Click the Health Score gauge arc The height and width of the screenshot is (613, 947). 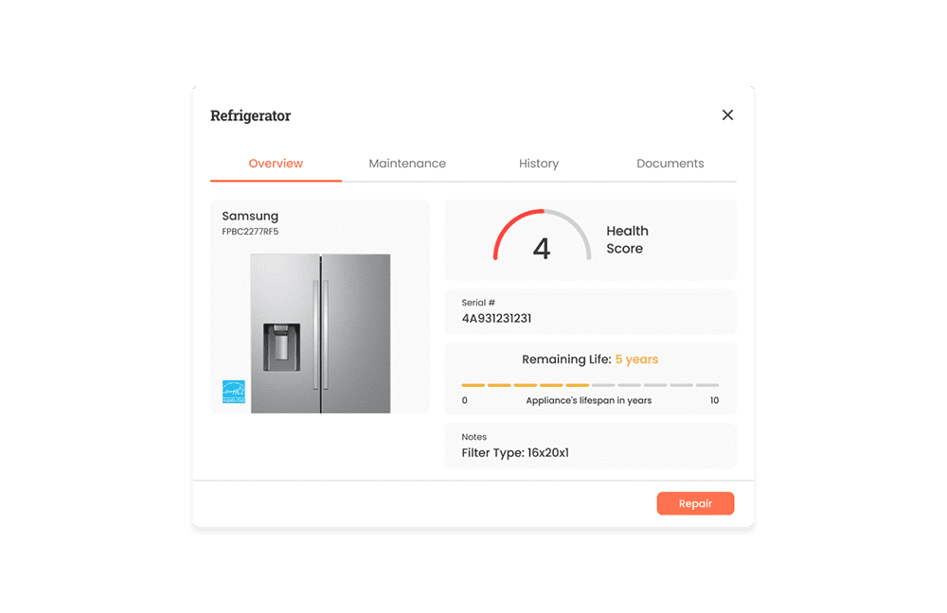pos(542,235)
